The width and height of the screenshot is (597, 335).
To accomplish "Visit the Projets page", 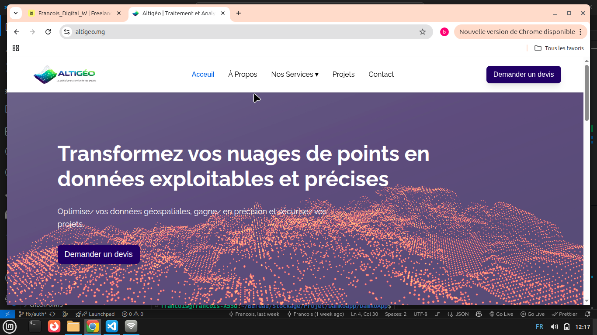I will coord(344,75).
